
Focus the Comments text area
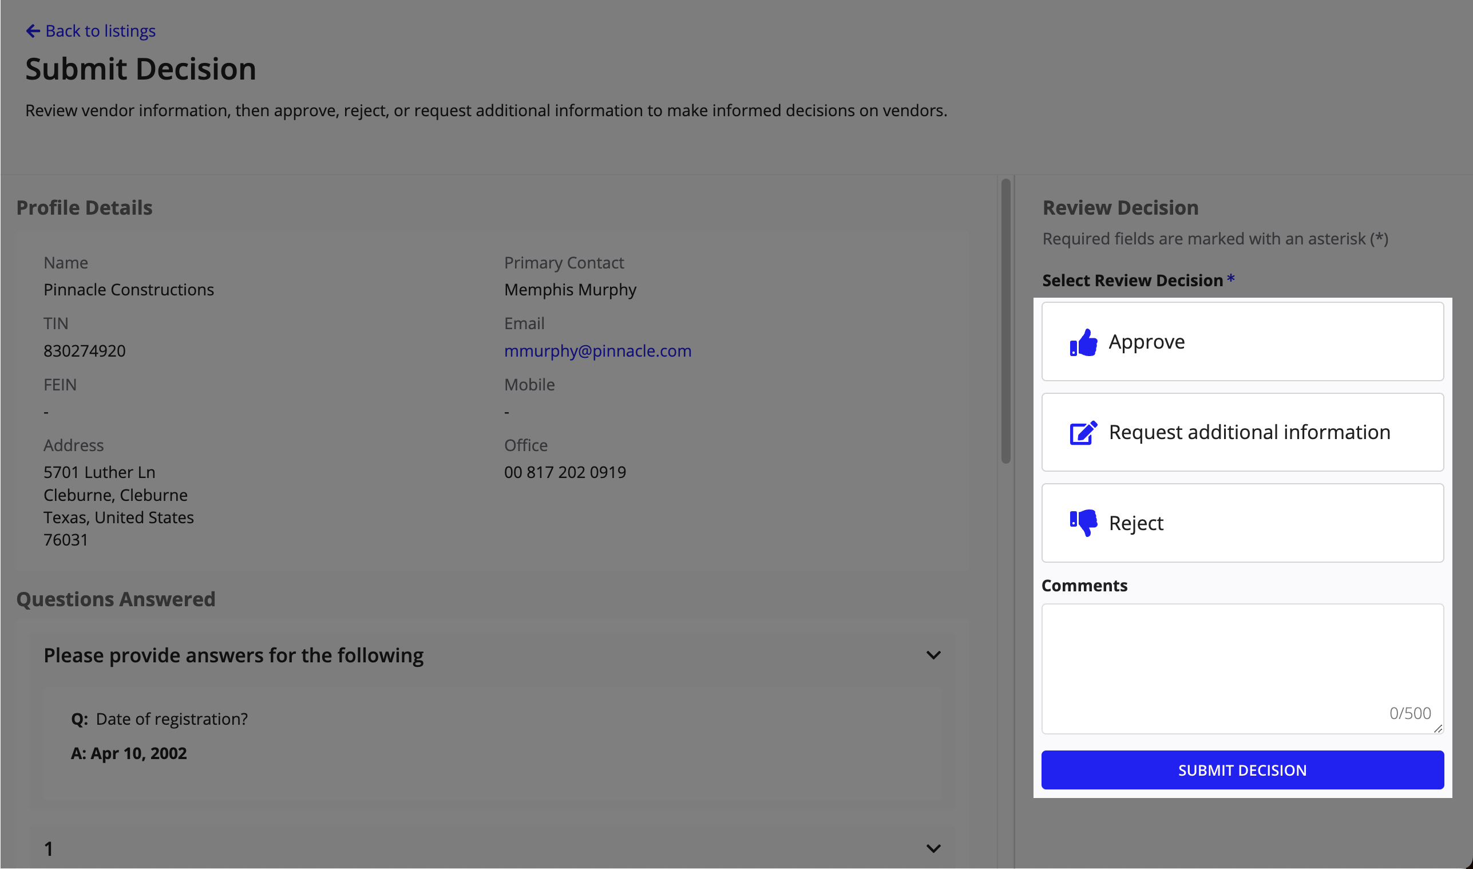(x=1242, y=669)
